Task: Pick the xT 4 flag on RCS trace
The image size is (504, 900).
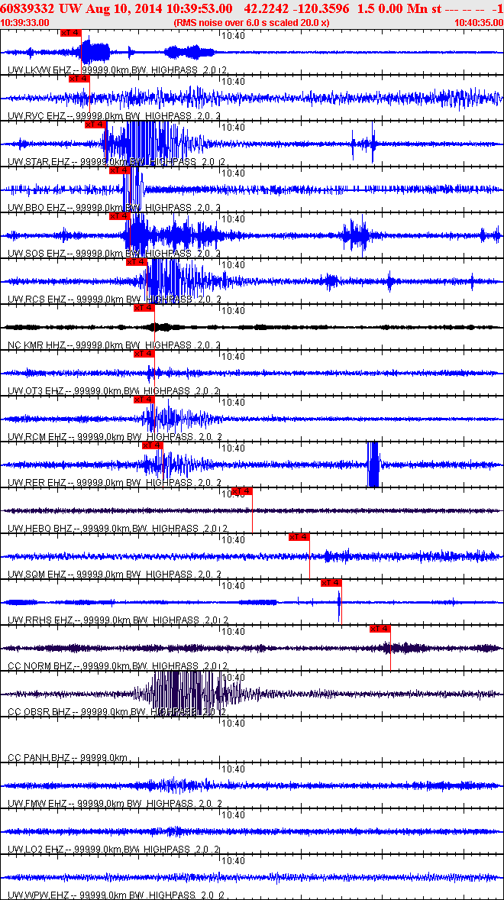Action: (x=137, y=262)
